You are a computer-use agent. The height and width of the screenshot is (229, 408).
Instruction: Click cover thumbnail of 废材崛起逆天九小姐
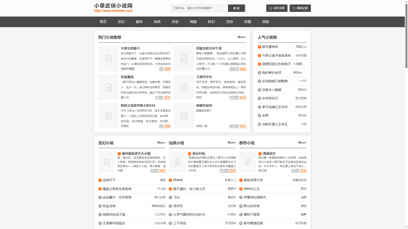tap(107, 162)
